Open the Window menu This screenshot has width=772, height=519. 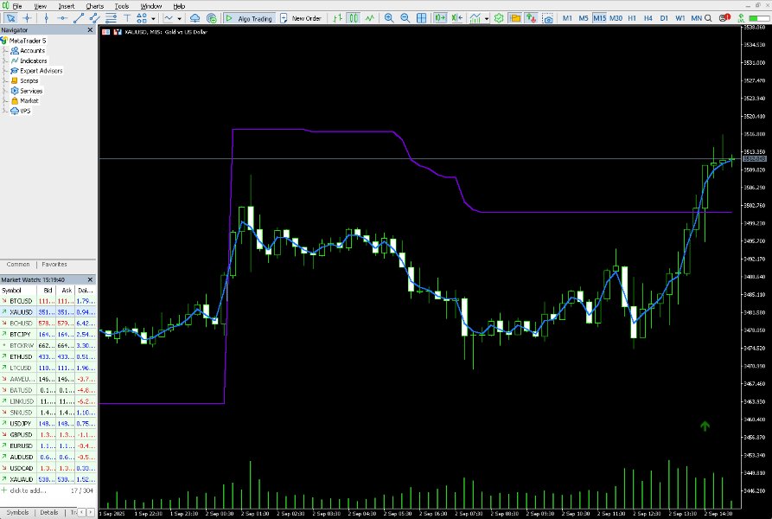click(x=151, y=6)
